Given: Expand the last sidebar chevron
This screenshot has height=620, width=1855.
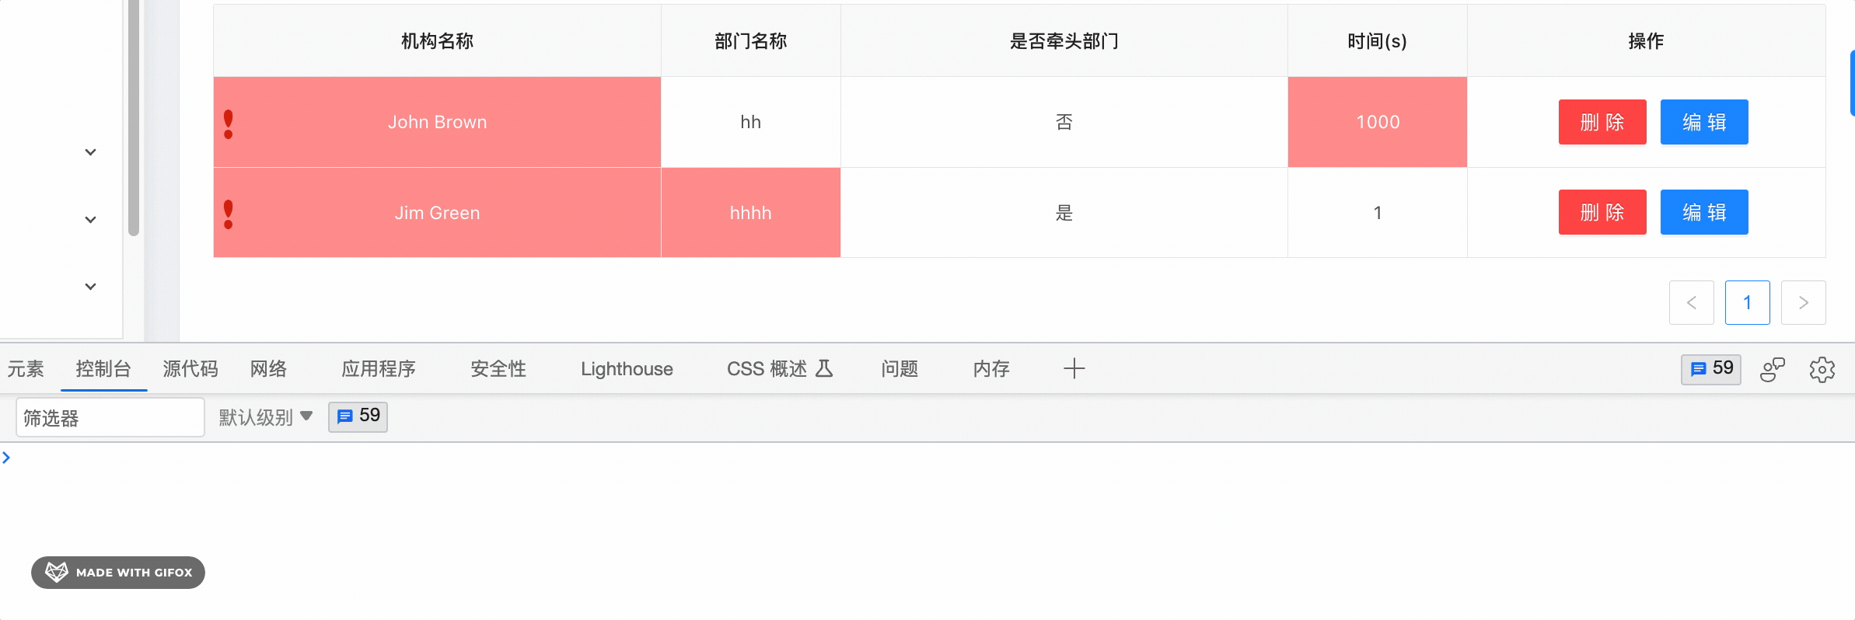Looking at the screenshot, I should (x=90, y=287).
